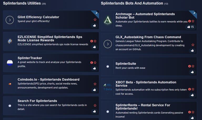Favorite the Coindodo.io Splinterlands Dashboard star
This screenshot has width=202, height=120.
[95, 84]
